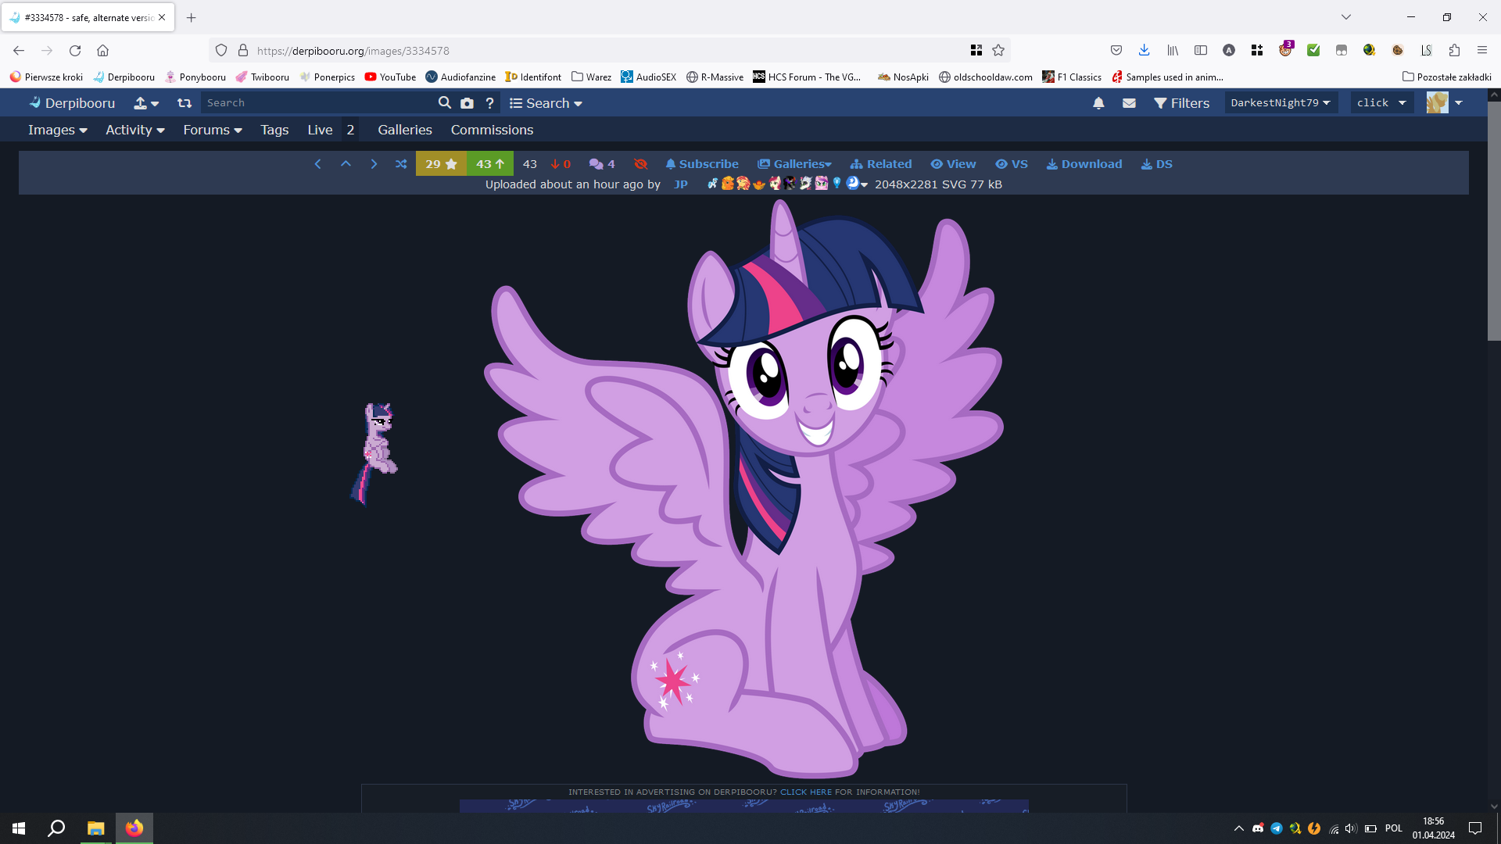The image size is (1501, 844).
Task: Toggle favorite star with 29 count
Action: coord(441,164)
